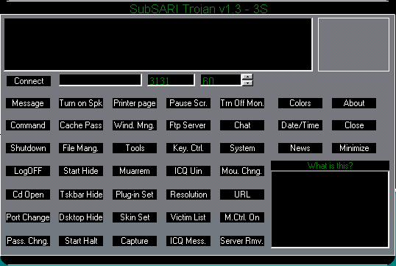Open File Mang. file manager
396x266 pixels.
click(x=81, y=148)
